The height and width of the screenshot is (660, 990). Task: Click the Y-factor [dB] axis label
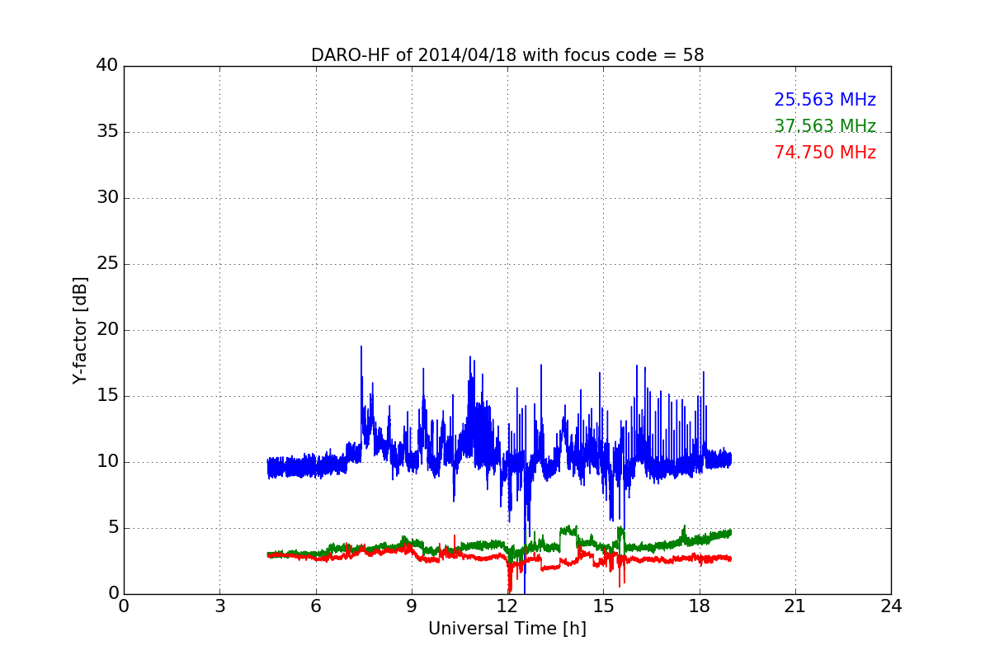pyautogui.click(x=80, y=330)
